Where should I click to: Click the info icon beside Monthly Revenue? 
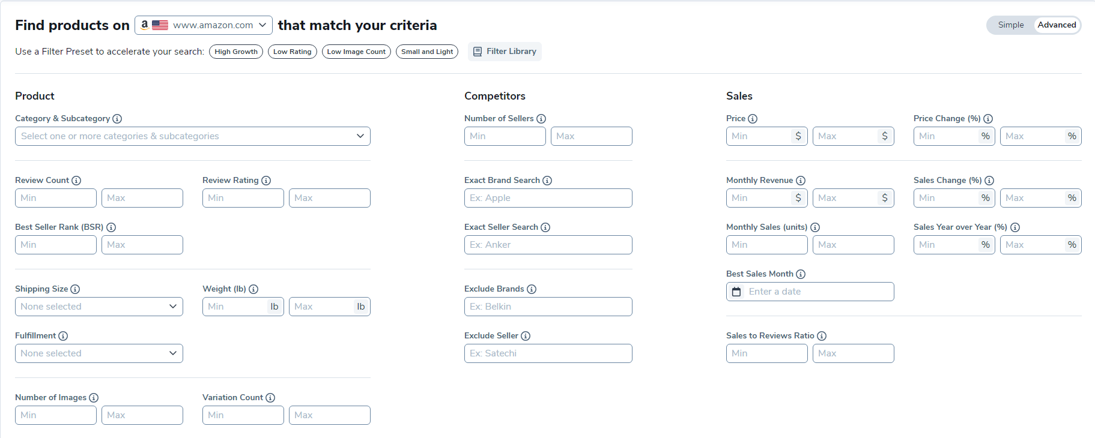tap(801, 181)
